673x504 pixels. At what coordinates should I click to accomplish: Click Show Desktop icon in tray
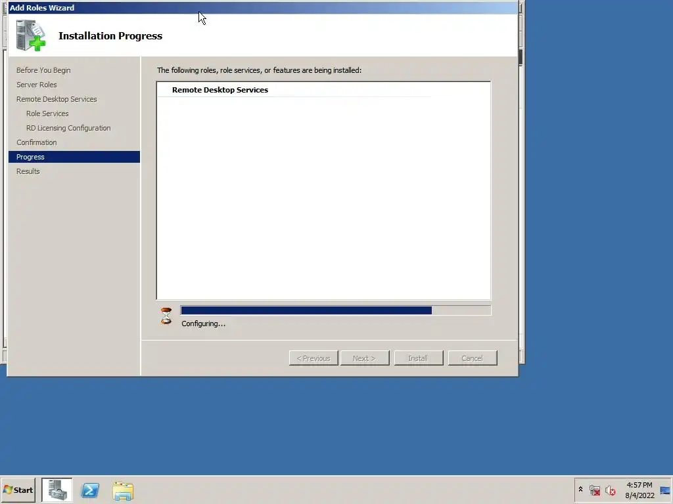coord(665,490)
